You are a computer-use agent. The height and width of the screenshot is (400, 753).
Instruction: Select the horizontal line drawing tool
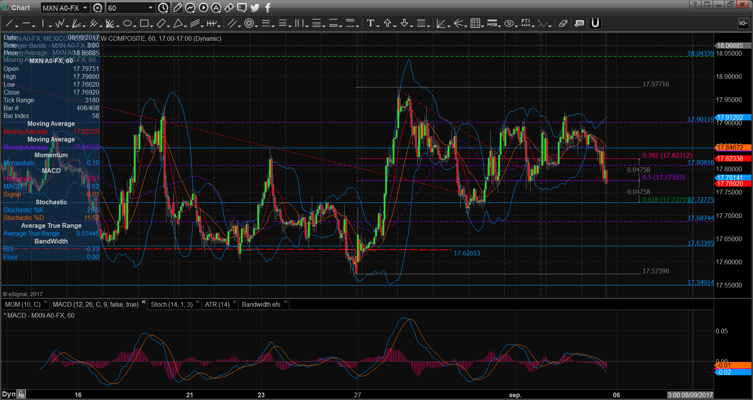[x=26, y=24]
